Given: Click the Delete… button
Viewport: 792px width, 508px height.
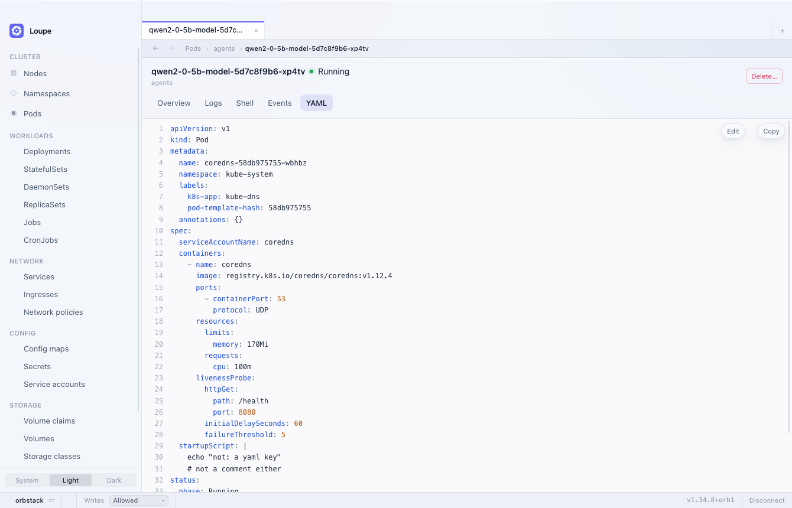Looking at the screenshot, I should (764, 76).
